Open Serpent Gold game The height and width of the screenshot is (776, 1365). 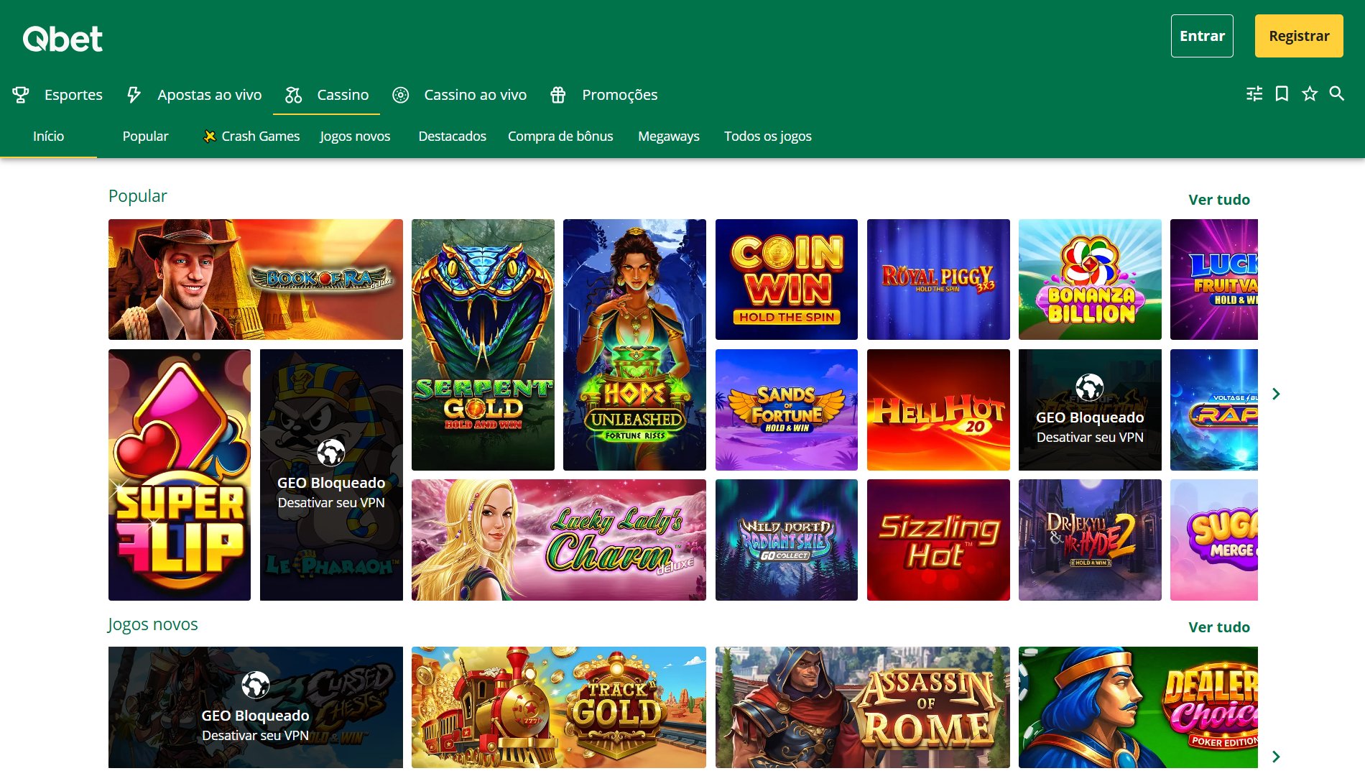click(x=483, y=345)
